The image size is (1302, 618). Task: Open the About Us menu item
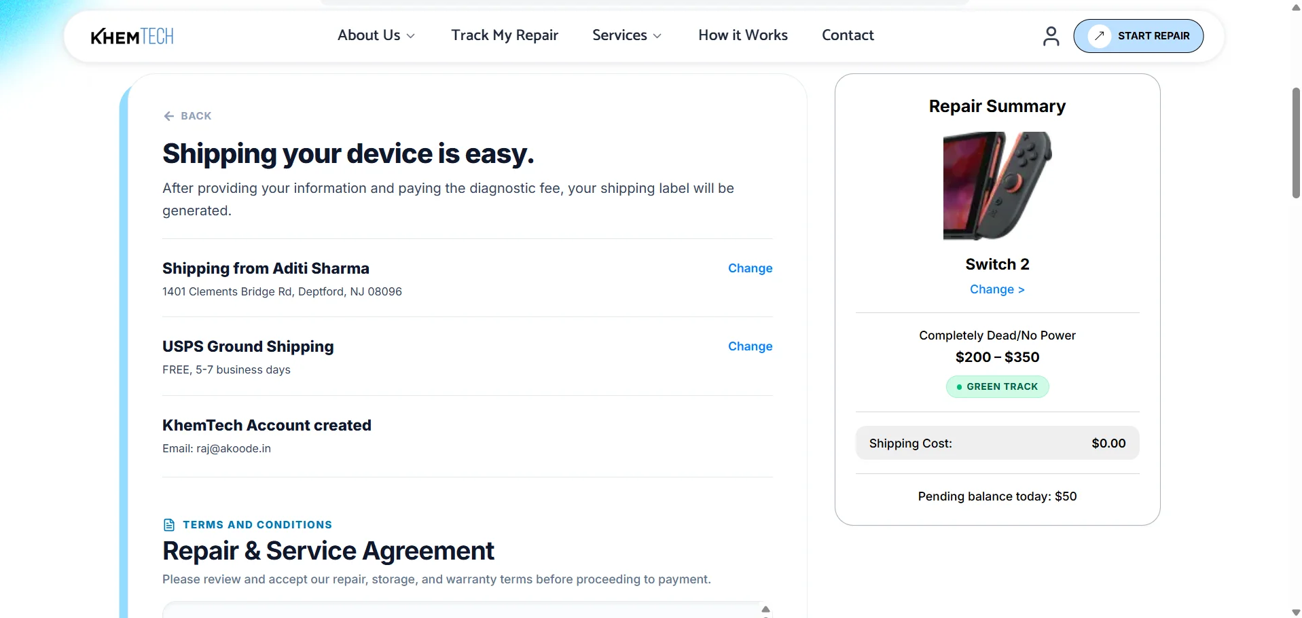tap(369, 35)
